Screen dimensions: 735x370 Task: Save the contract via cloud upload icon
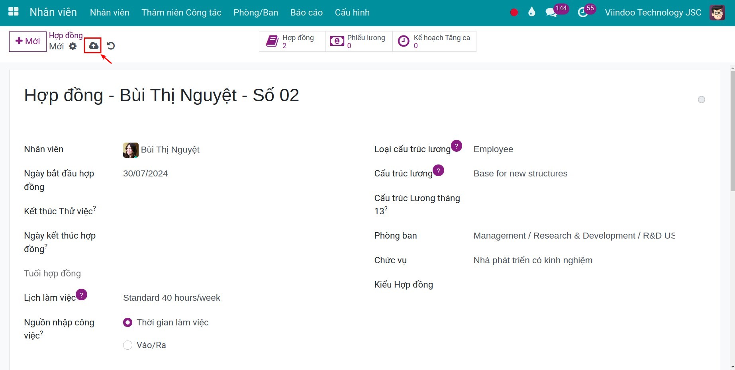(x=93, y=46)
